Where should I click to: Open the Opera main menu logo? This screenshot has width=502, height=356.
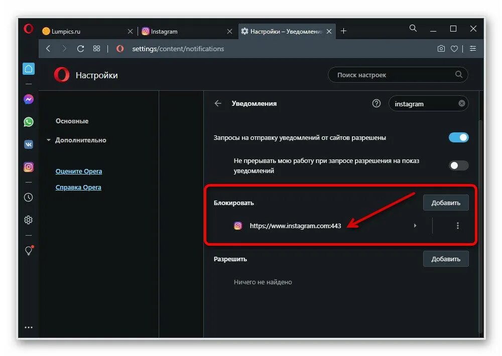click(x=28, y=29)
